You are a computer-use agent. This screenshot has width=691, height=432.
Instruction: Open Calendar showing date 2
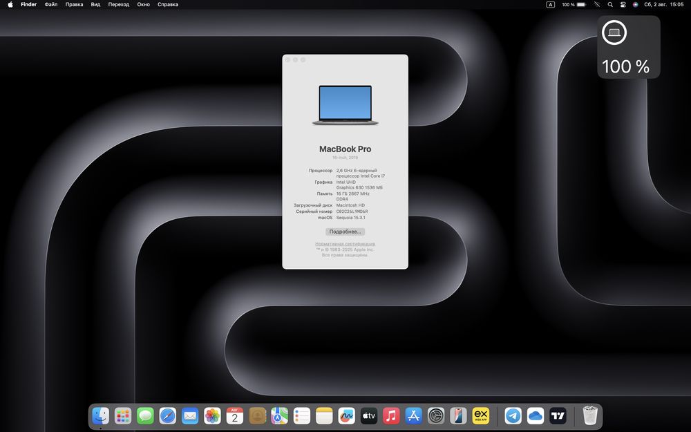[x=235, y=415]
